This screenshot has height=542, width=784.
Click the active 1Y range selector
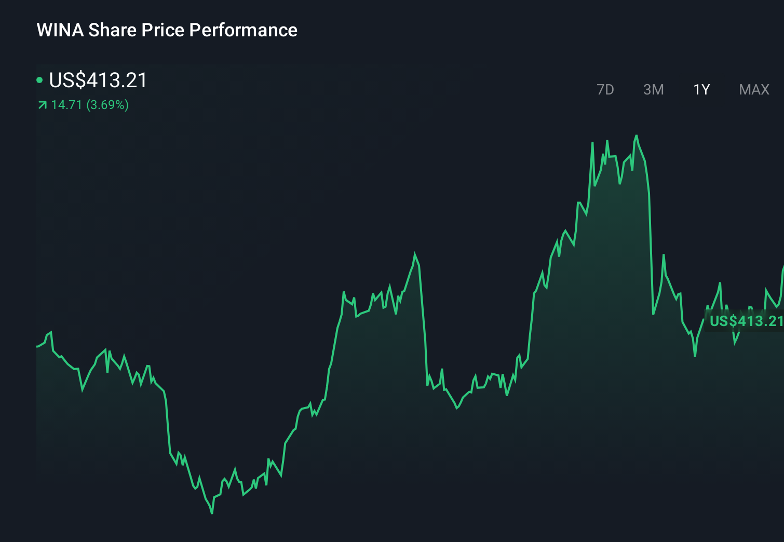click(701, 89)
